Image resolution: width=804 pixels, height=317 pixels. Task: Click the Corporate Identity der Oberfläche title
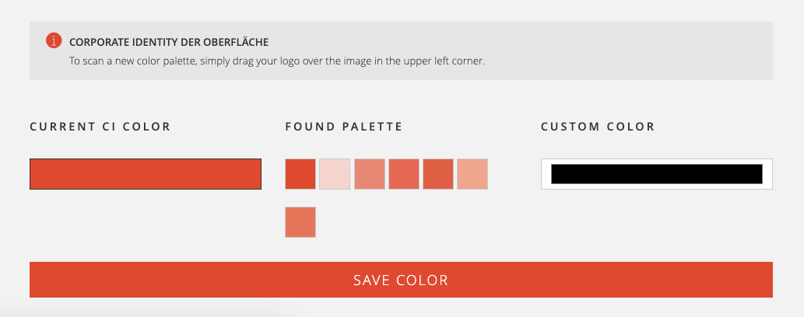(169, 42)
